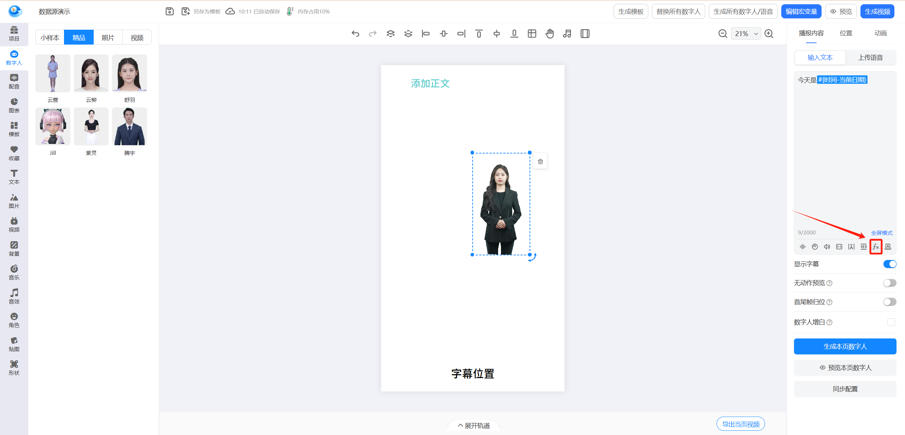Open the 图表 charts sidebar panel
Image resolution: width=905 pixels, height=435 pixels.
click(14, 105)
